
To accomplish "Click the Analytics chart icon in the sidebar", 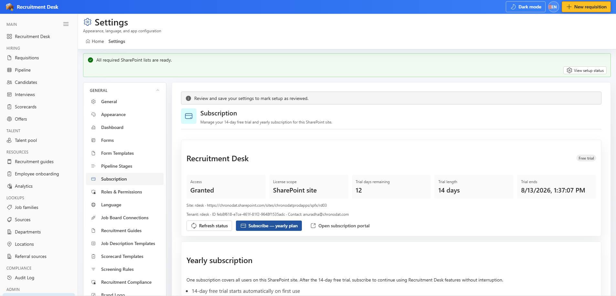I will pyautogui.click(x=9, y=186).
